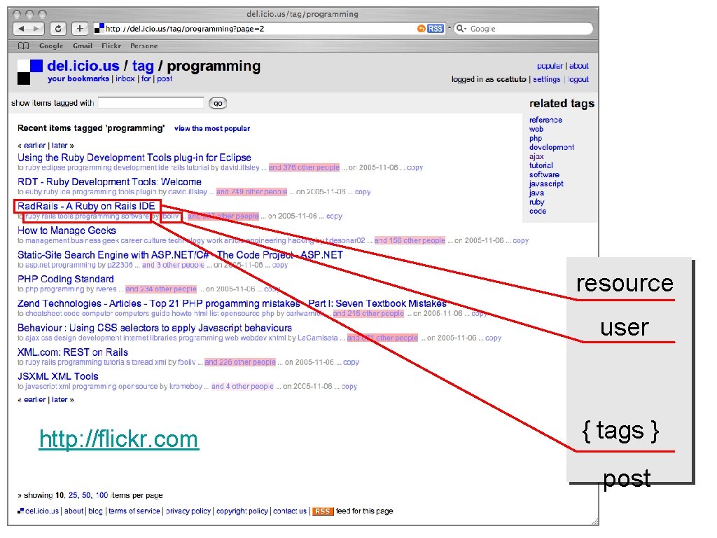
Task: Click 'terms of service' footer link
Action: pyautogui.click(x=134, y=511)
